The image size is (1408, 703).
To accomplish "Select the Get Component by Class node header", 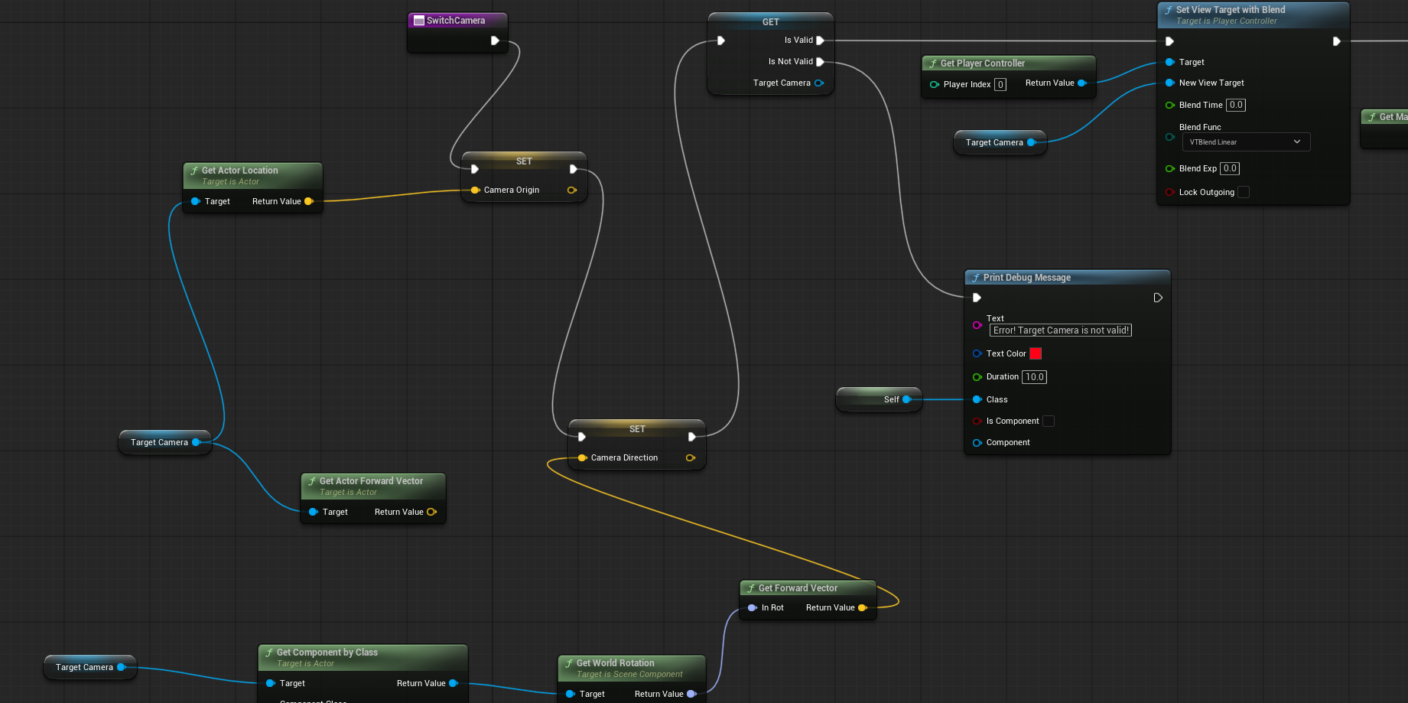I will click(x=327, y=653).
